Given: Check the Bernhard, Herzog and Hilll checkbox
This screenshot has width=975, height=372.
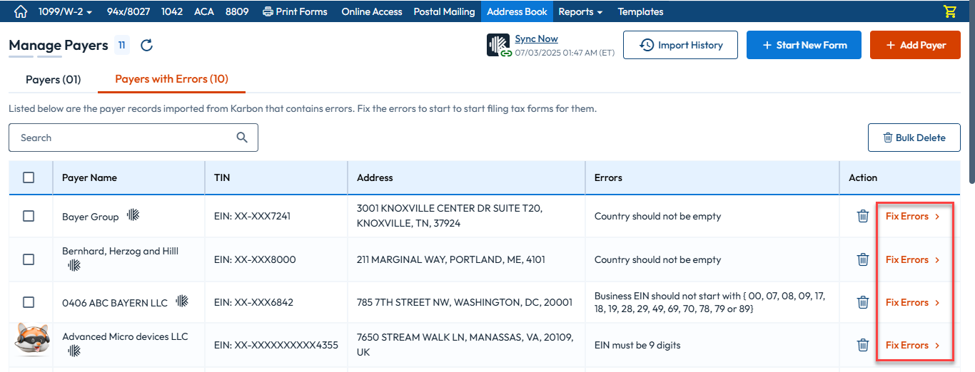Looking at the screenshot, I should coord(29,259).
